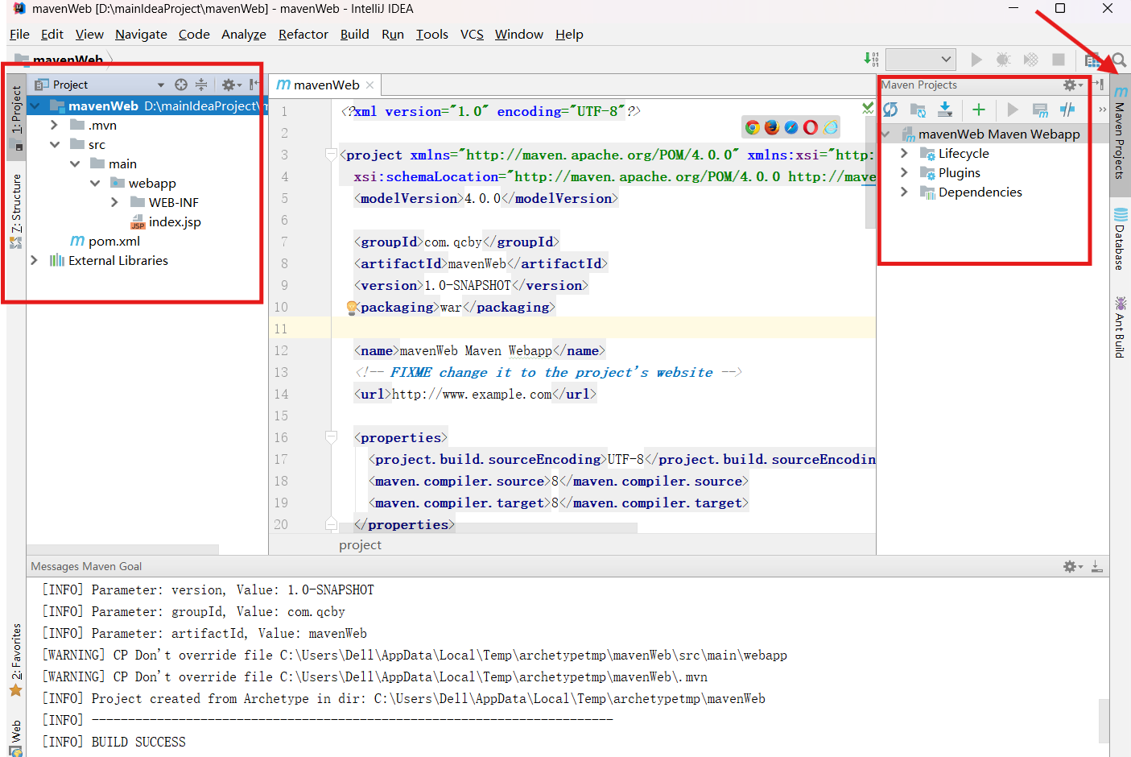The width and height of the screenshot is (1131, 757).
Task: Open Project panel settings gear
Action: [x=231, y=85]
